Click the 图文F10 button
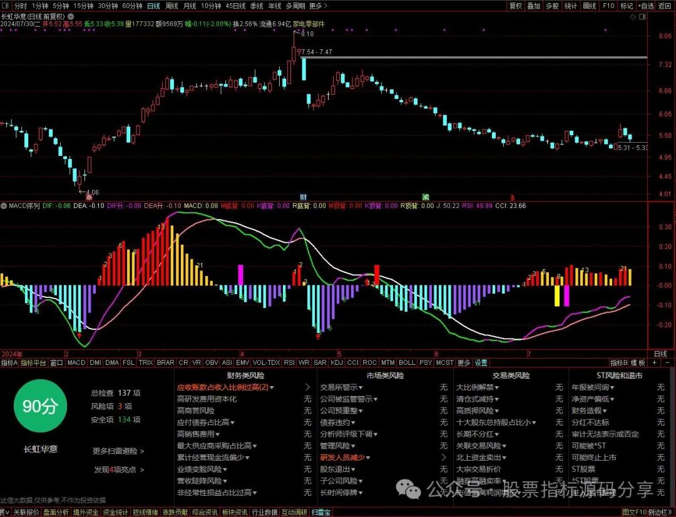This screenshot has height=517, width=676. (x=635, y=512)
